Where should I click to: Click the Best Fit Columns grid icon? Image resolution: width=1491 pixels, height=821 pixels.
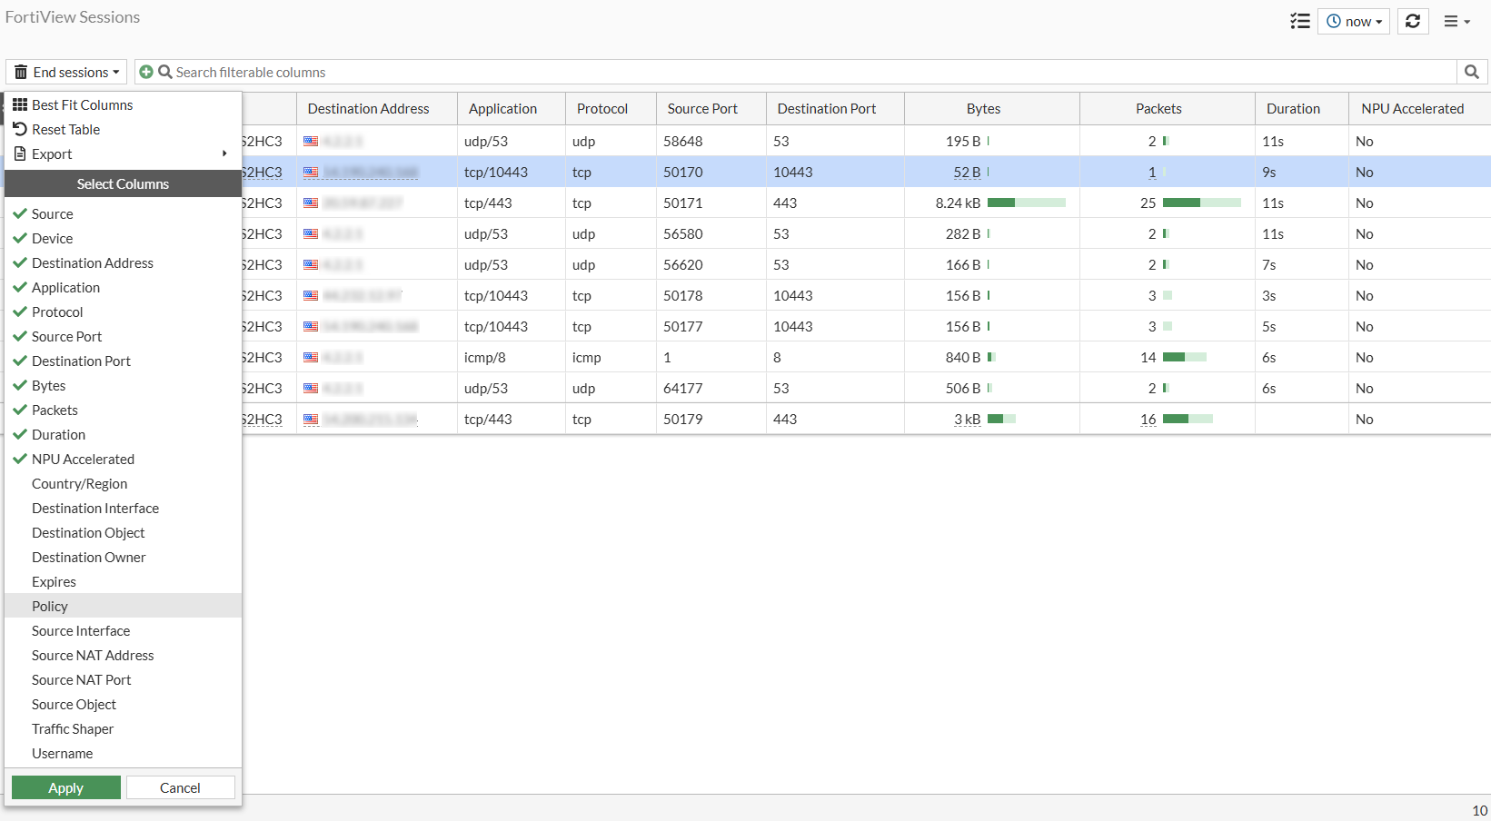(x=20, y=105)
